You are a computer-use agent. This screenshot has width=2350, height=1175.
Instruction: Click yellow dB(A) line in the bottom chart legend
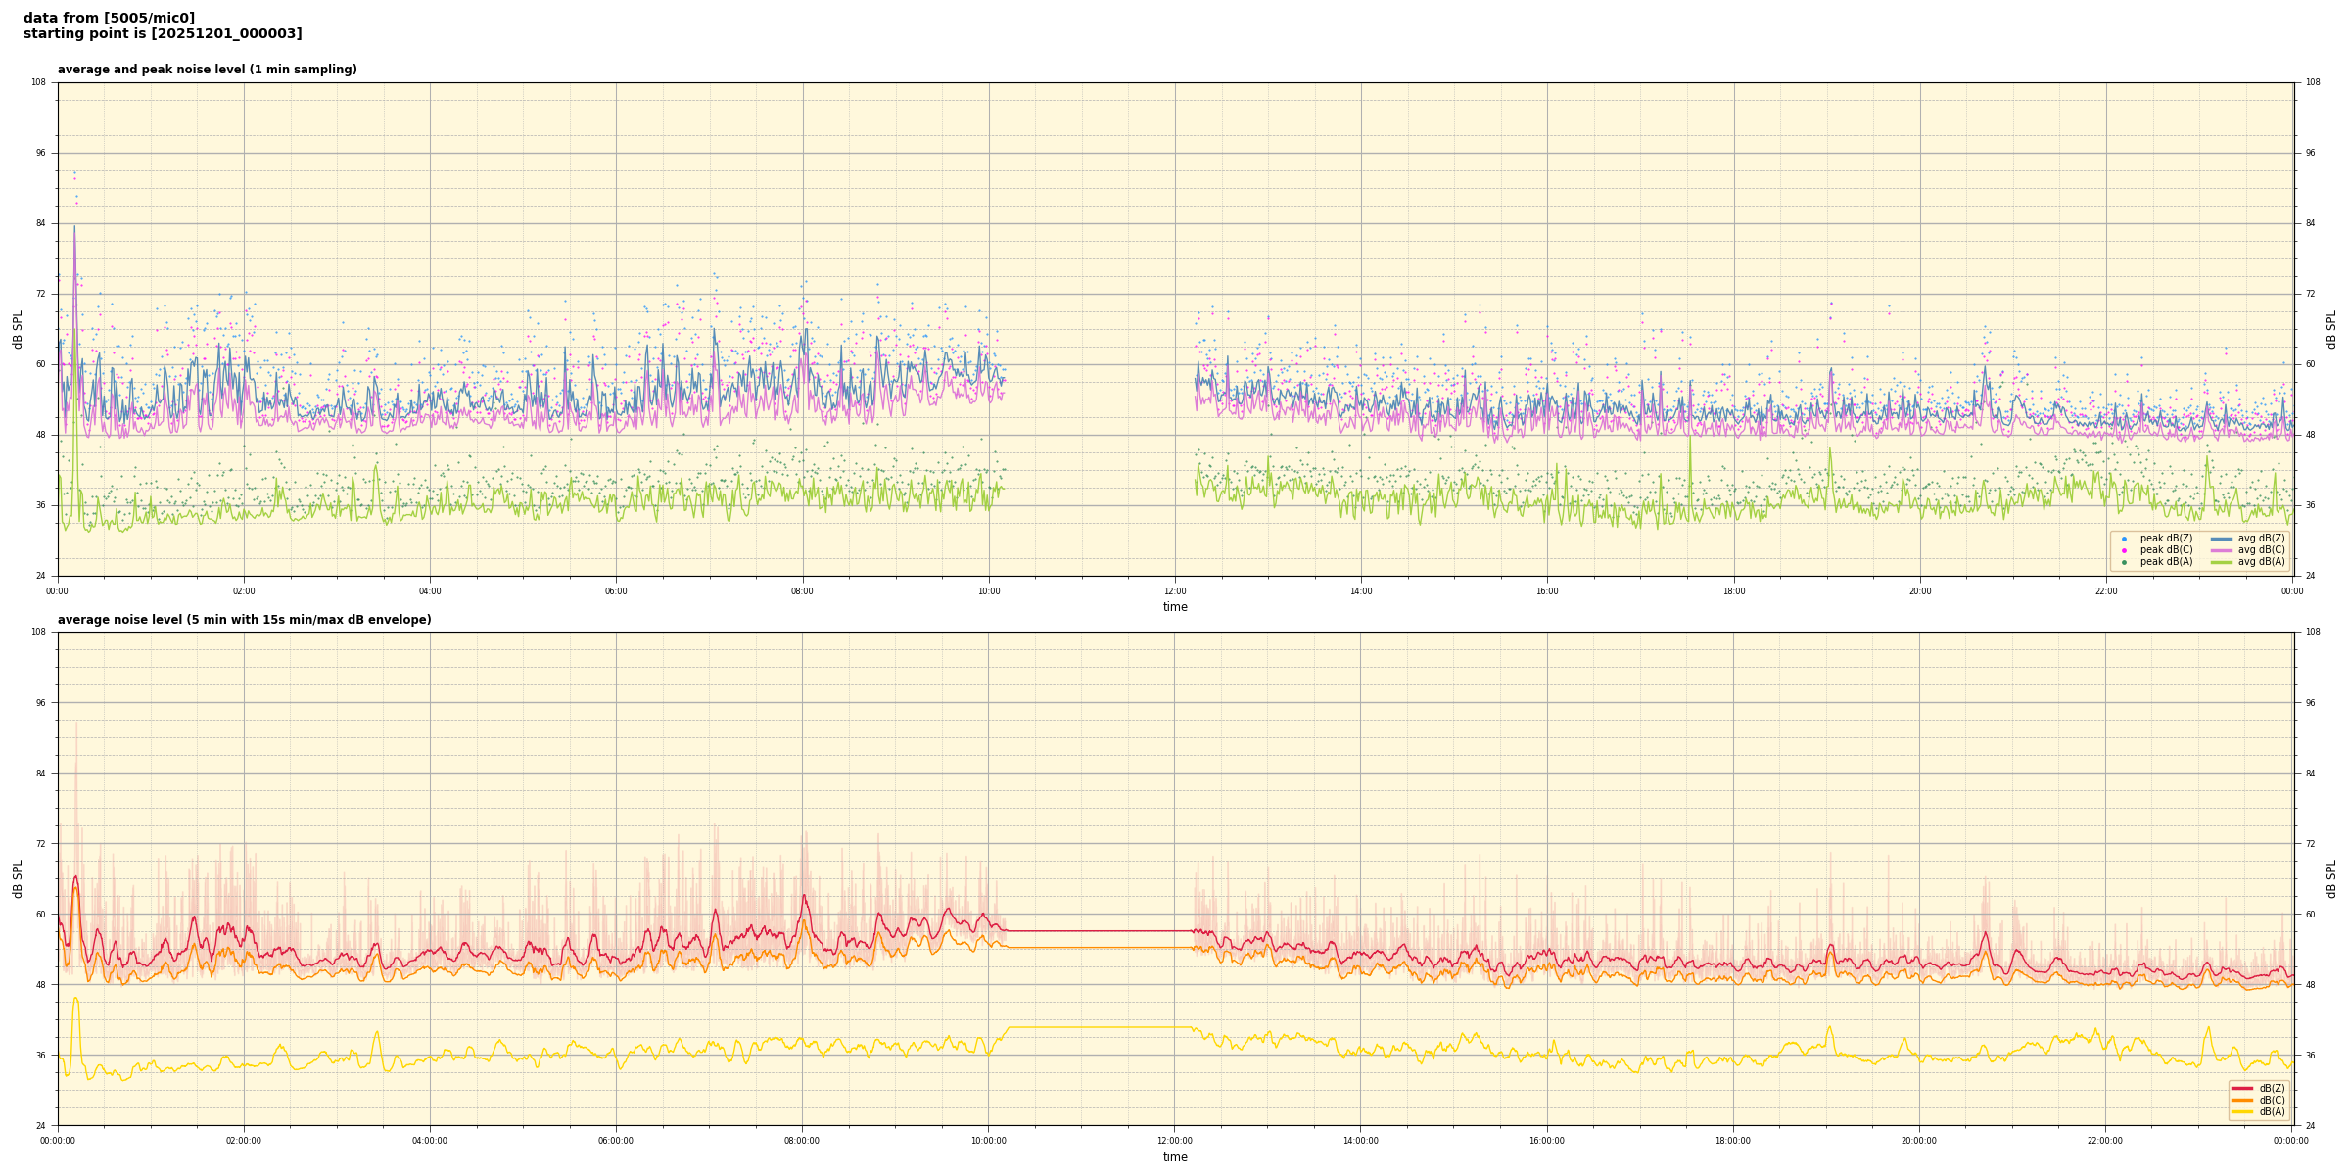click(x=2242, y=1111)
